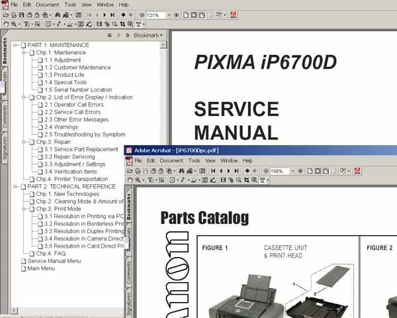Collapse Chp.2: List of Error Display node

(24, 97)
